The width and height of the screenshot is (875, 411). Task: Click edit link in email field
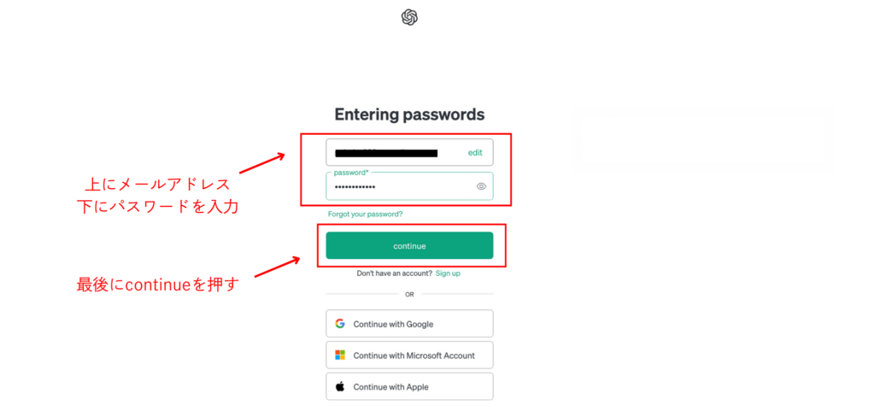tap(475, 153)
